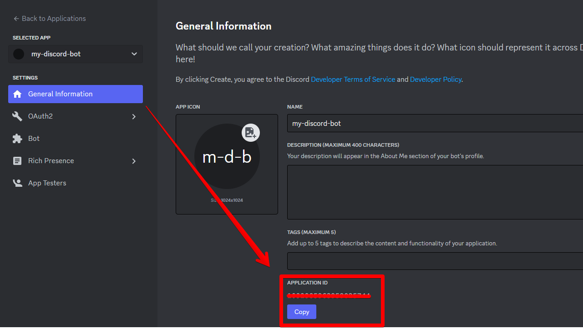This screenshot has height=329, width=583.
Task: Click the m-d-b circular app avatar
Action: point(227,157)
